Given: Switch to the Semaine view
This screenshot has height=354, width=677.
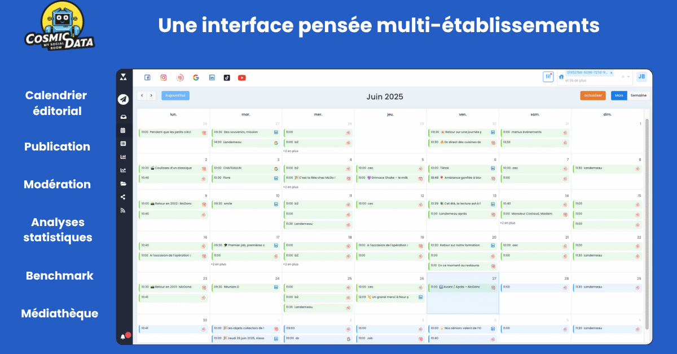Looking at the screenshot, I should pos(639,95).
